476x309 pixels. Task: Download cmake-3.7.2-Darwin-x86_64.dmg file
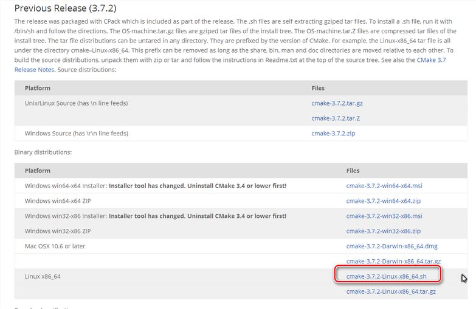pyautogui.click(x=391, y=246)
